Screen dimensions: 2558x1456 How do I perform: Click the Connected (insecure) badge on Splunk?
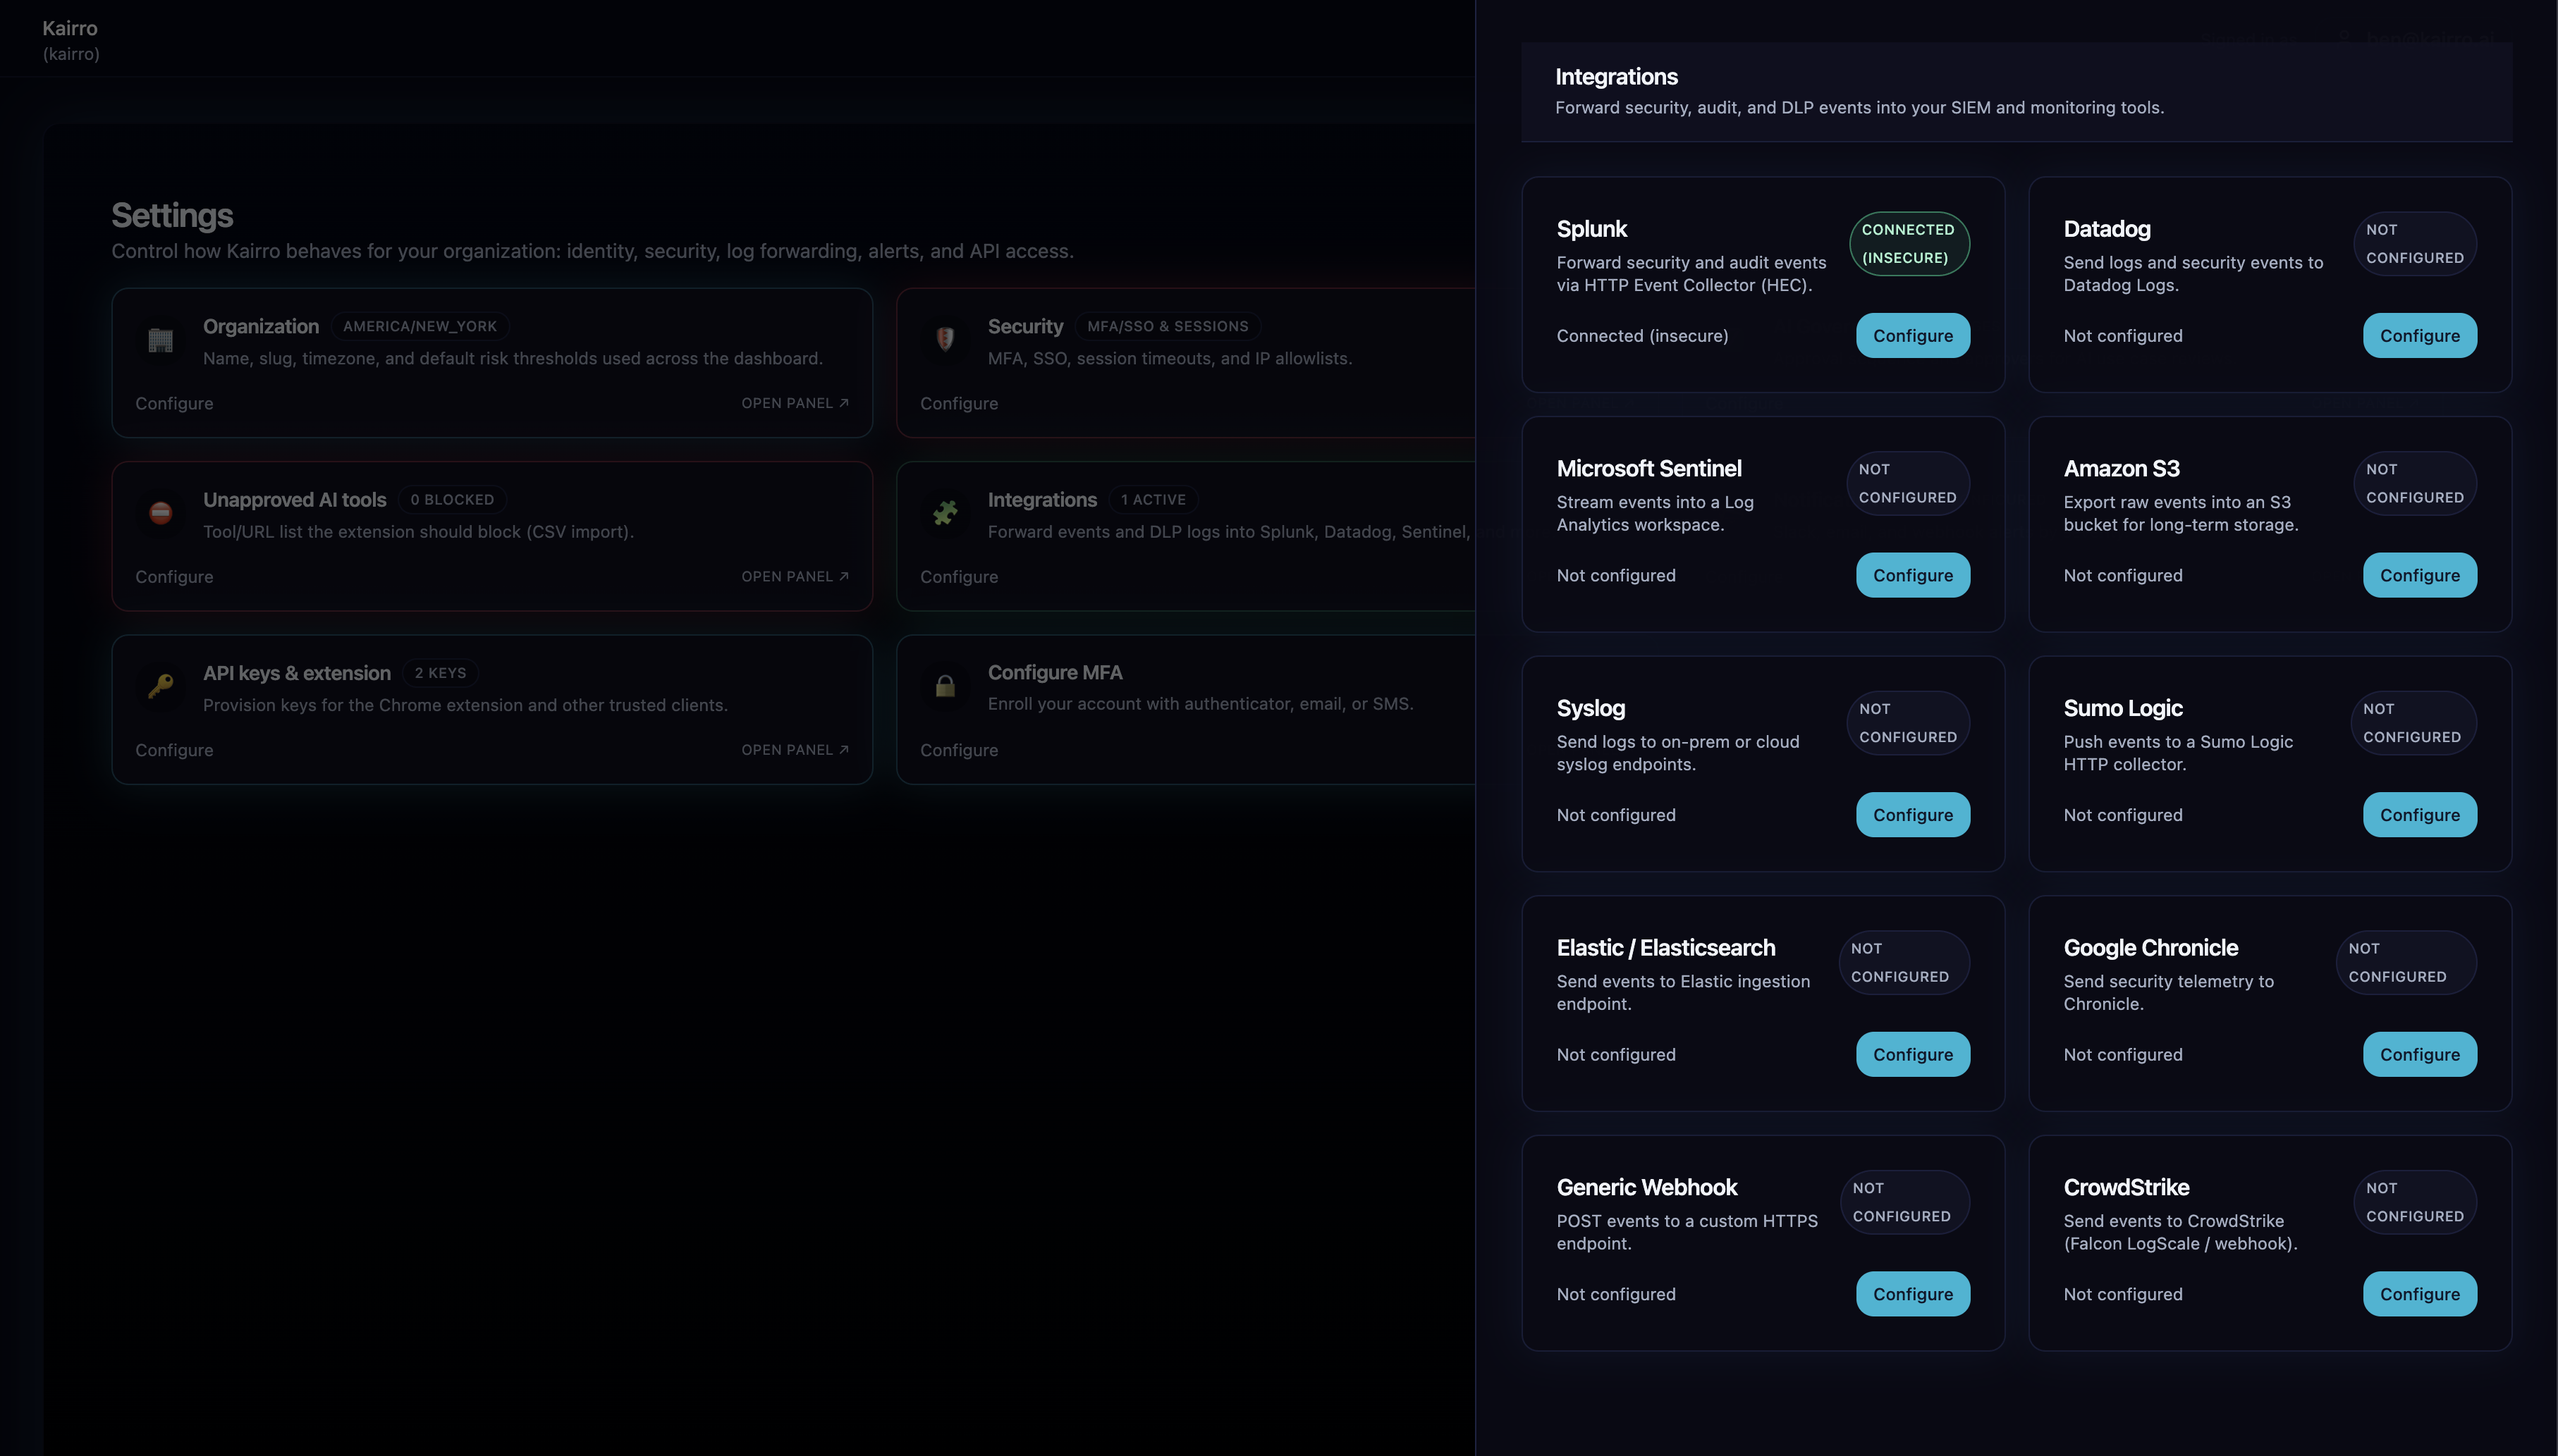[1909, 243]
